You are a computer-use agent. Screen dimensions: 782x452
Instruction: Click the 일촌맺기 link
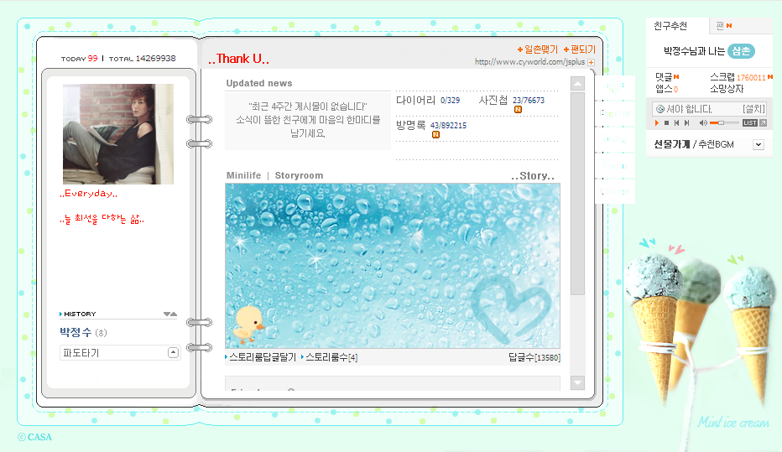click(538, 49)
